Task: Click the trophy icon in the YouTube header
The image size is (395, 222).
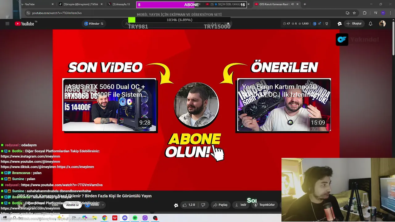Action: click(x=326, y=24)
